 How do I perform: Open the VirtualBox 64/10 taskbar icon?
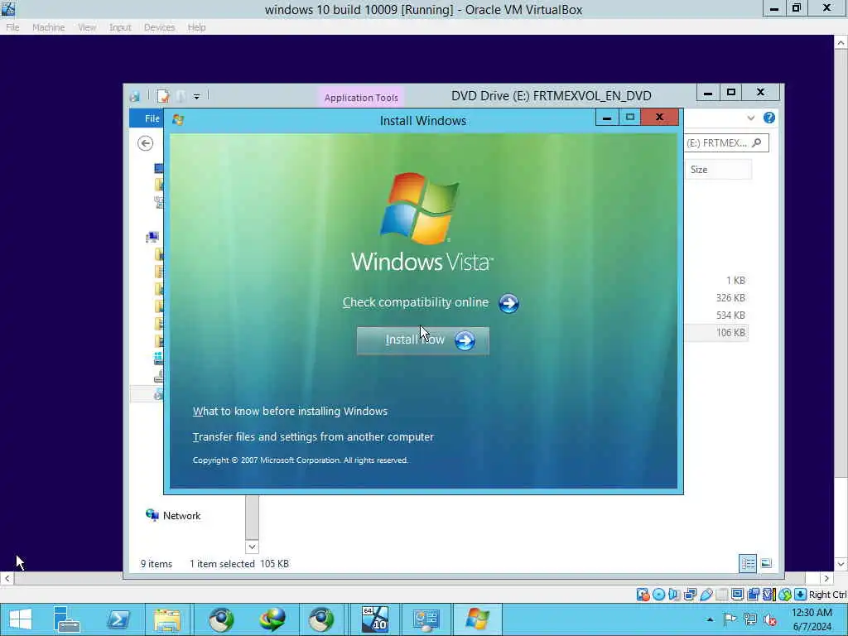[x=375, y=619]
